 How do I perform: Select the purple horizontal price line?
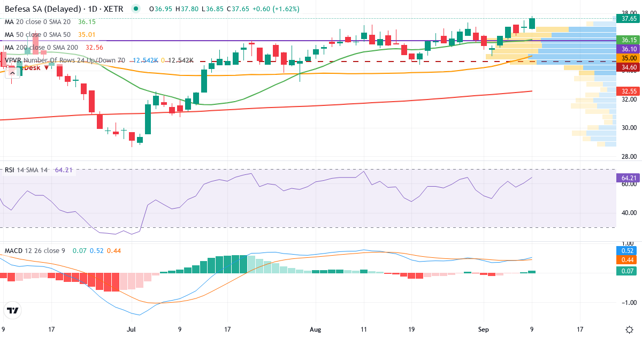pos(308,41)
